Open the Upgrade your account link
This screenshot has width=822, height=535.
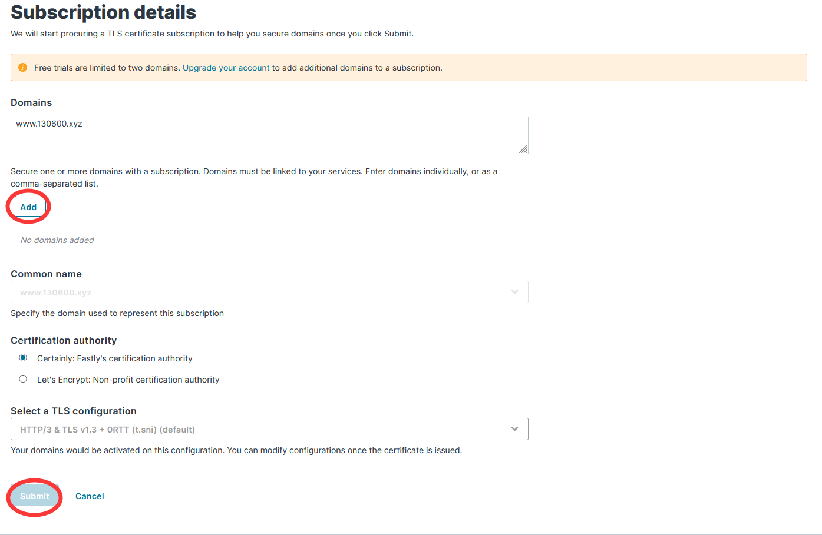(x=226, y=68)
